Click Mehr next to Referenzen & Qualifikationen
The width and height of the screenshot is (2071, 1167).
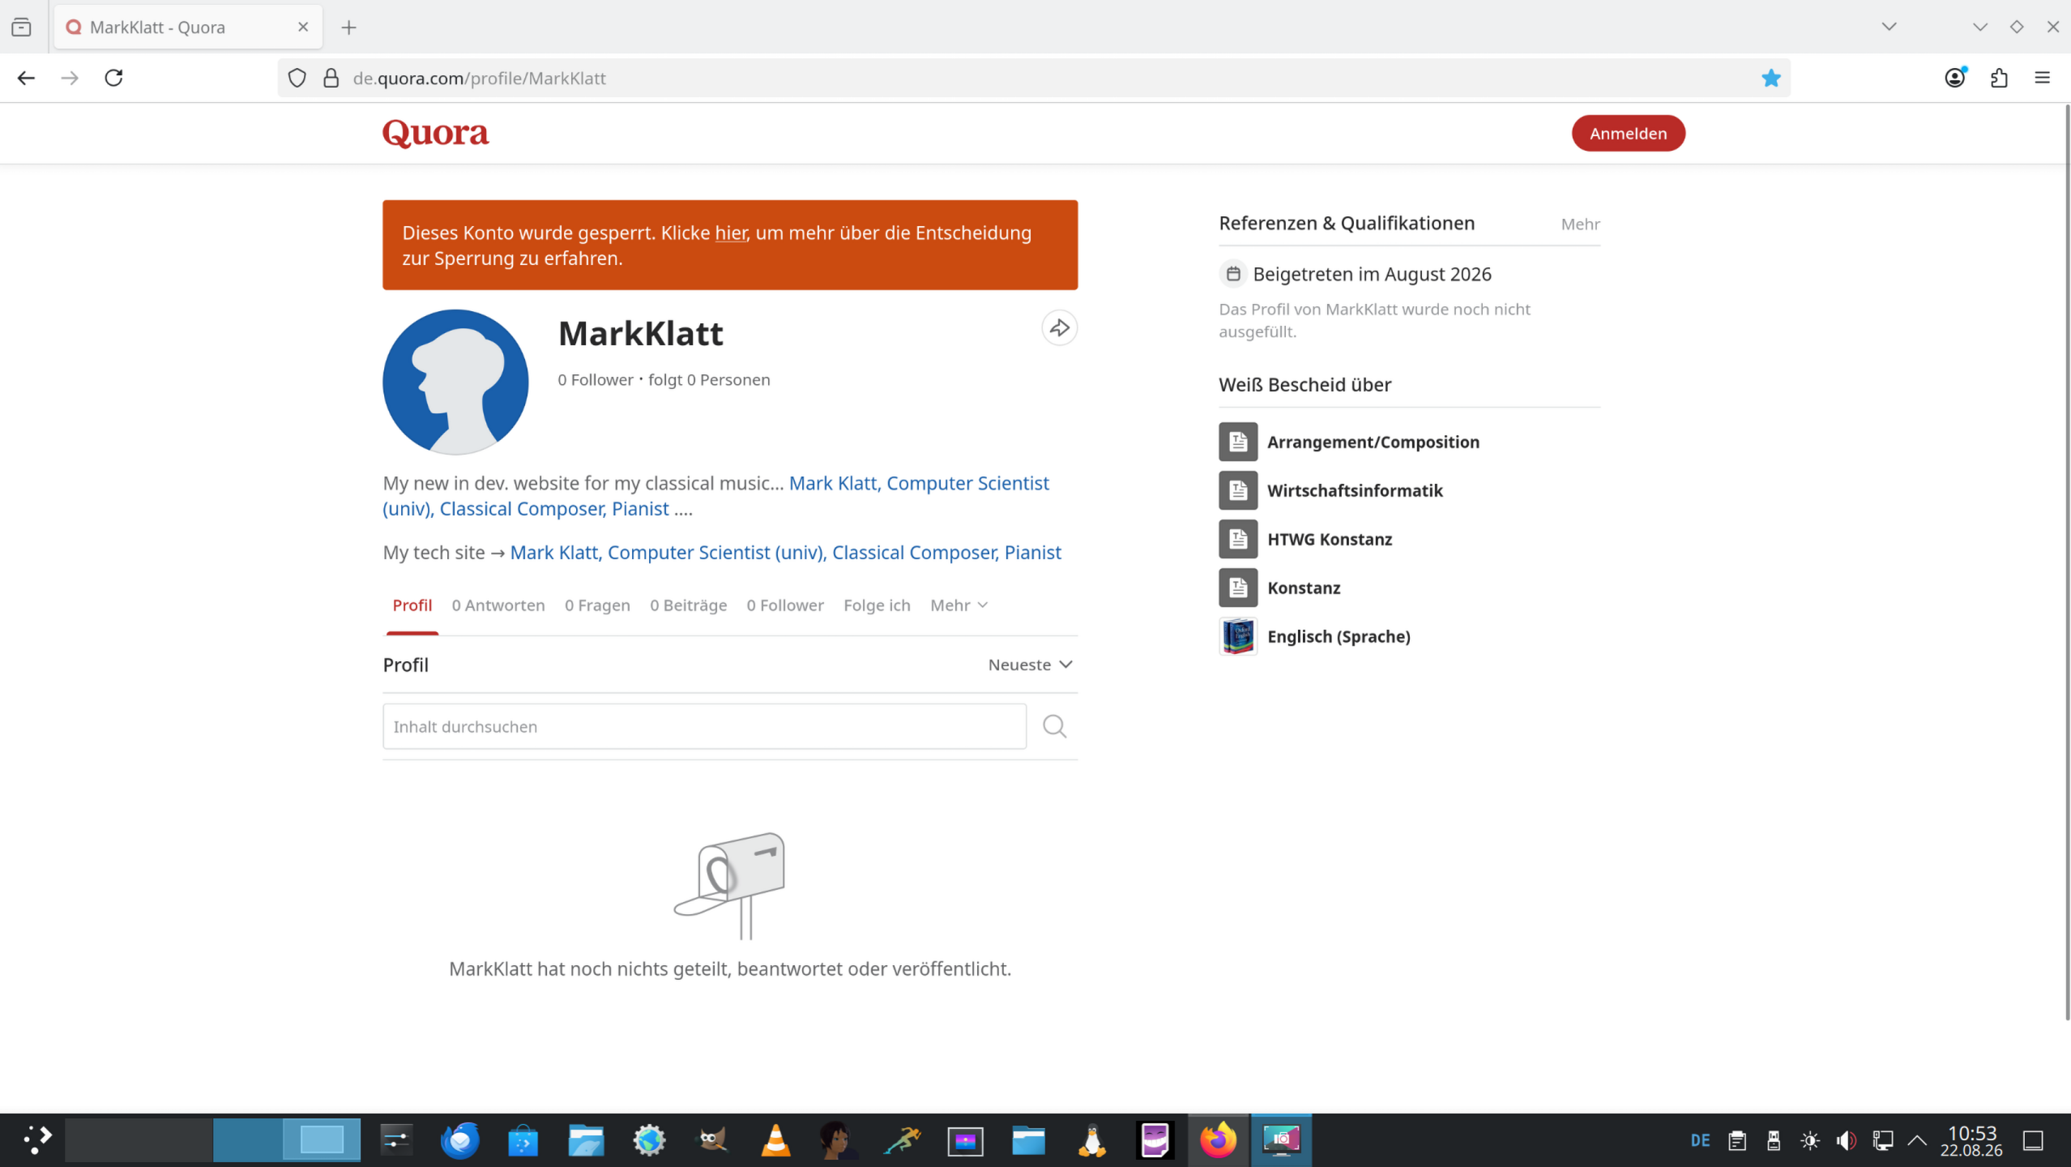click(x=1580, y=224)
